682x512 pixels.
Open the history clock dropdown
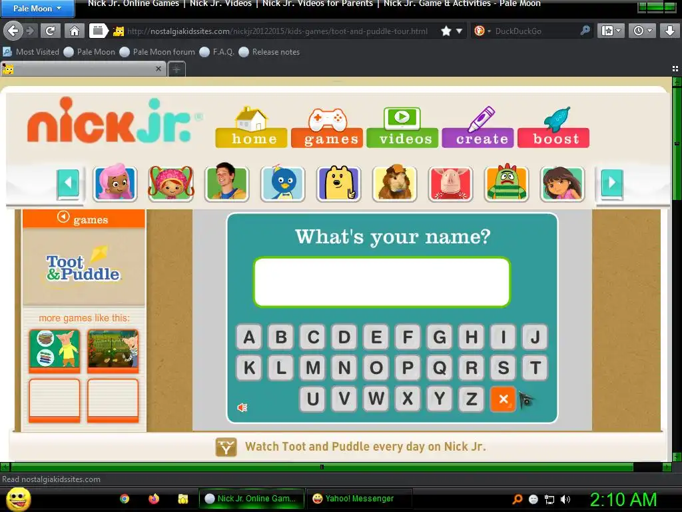click(643, 31)
